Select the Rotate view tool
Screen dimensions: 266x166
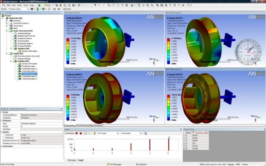pos(139,5)
